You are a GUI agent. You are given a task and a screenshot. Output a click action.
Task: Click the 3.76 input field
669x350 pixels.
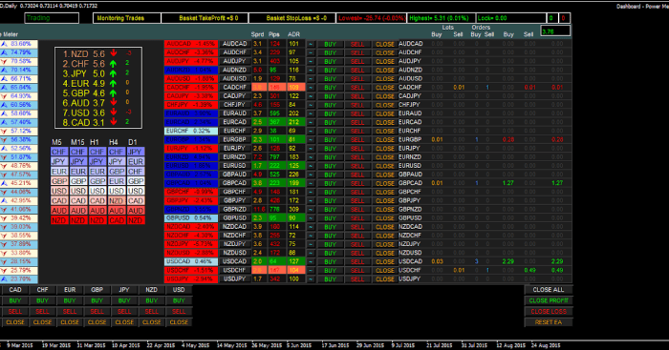click(x=555, y=31)
